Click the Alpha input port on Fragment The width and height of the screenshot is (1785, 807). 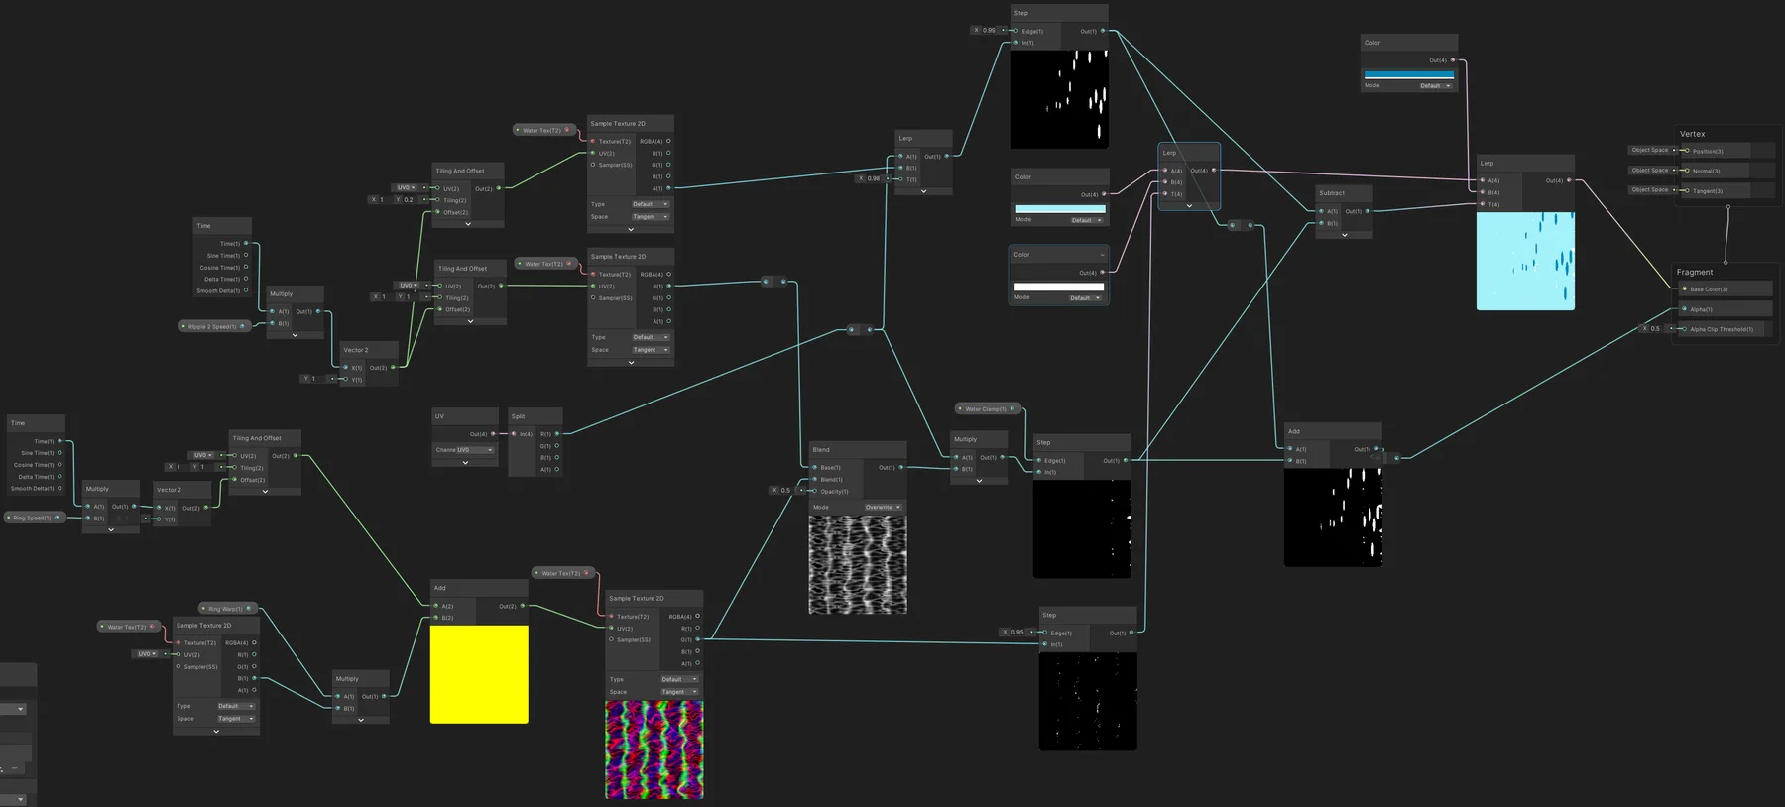pyautogui.click(x=1684, y=309)
